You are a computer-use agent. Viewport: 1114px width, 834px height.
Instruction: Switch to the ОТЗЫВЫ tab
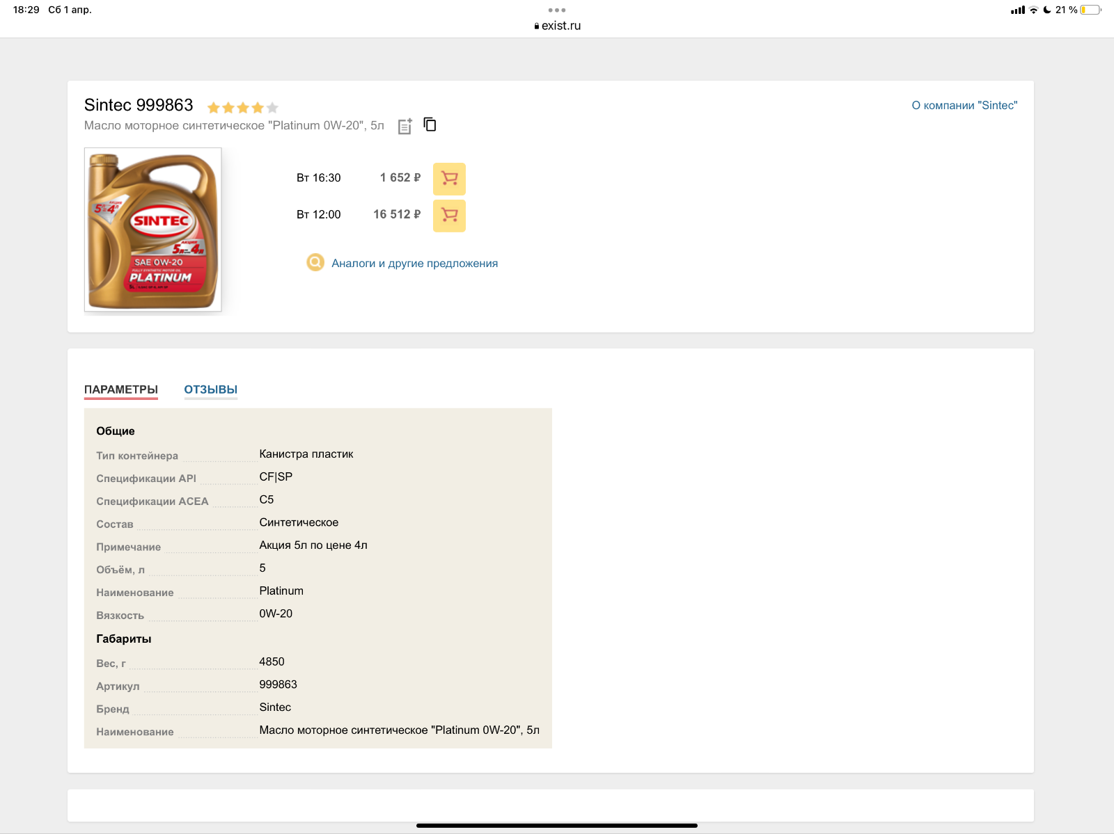[211, 390]
